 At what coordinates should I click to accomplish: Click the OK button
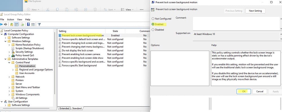[x=244, y=91]
